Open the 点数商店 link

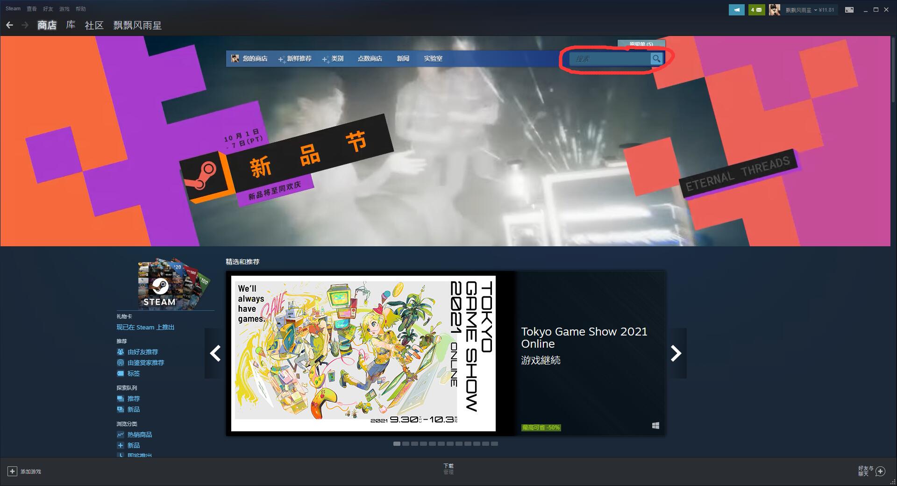coord(370,58)
